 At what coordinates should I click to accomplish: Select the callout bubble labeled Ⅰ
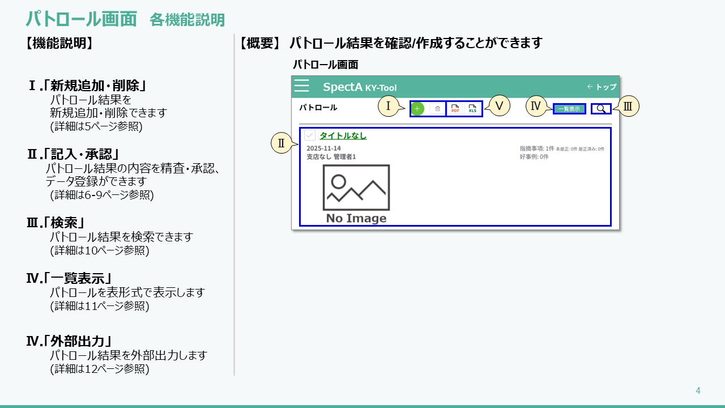click(x=389, y=106)
